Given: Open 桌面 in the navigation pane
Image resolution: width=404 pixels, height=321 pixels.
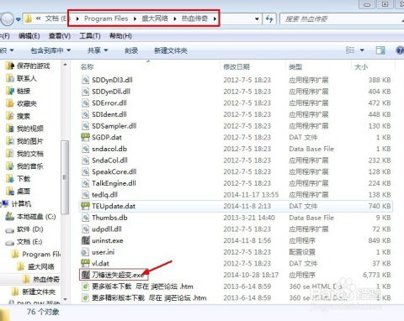Looking at the screenshot, I should pyautogui.click(x=24, y=192).
